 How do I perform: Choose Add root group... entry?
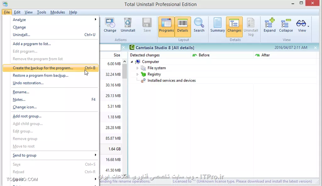click(51, 116)
